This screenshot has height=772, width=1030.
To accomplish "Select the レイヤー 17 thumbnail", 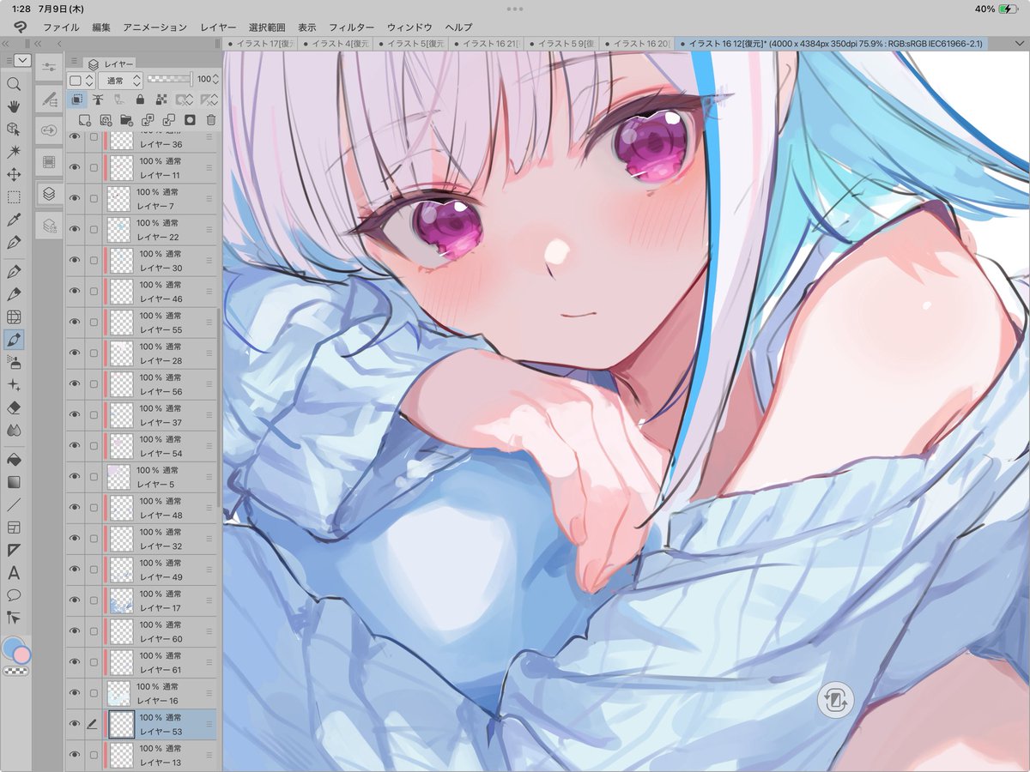I will 121,600.
